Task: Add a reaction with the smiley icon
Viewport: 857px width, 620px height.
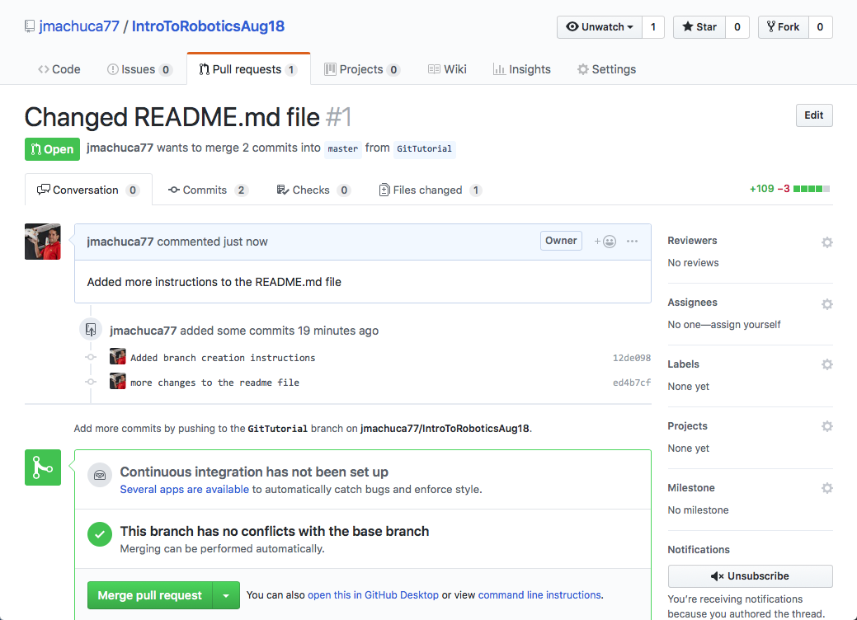Action: [x=605, y=242]
